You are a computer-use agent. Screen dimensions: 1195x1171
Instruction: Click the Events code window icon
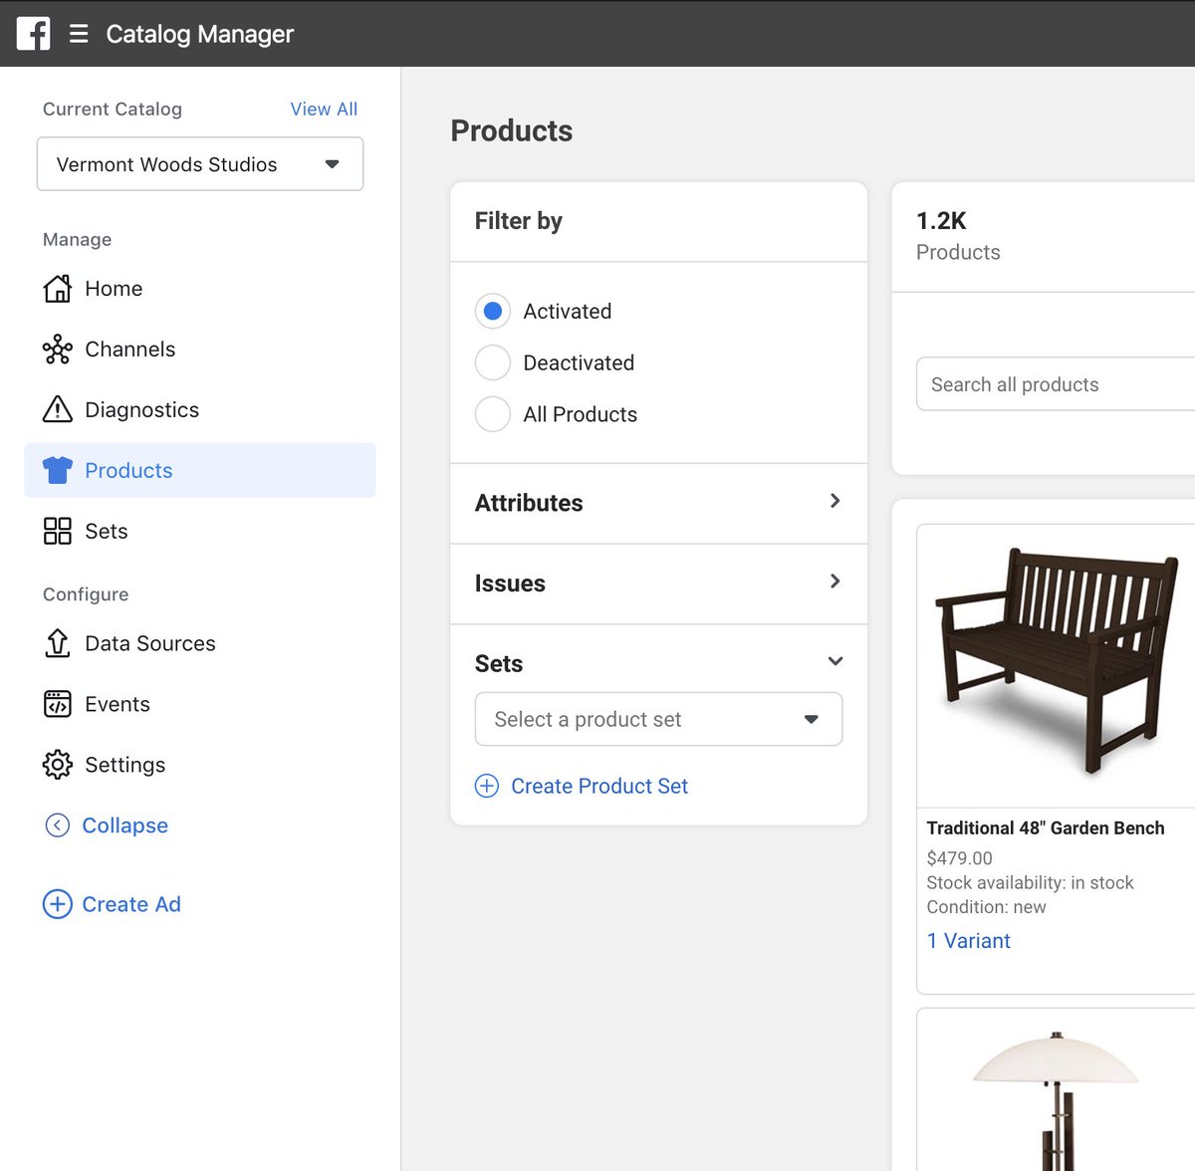pos(58,704)
